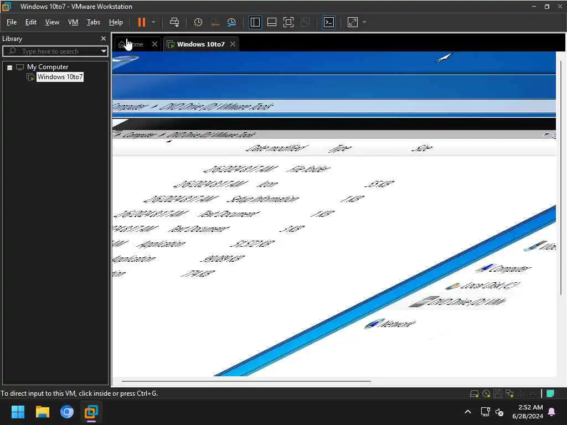
Task: Take a snapshot with the clock icon
Action: 198,22
